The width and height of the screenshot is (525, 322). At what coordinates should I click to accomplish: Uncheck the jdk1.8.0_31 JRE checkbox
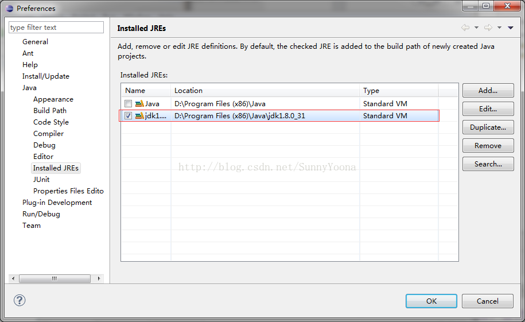tap(128, 115)
